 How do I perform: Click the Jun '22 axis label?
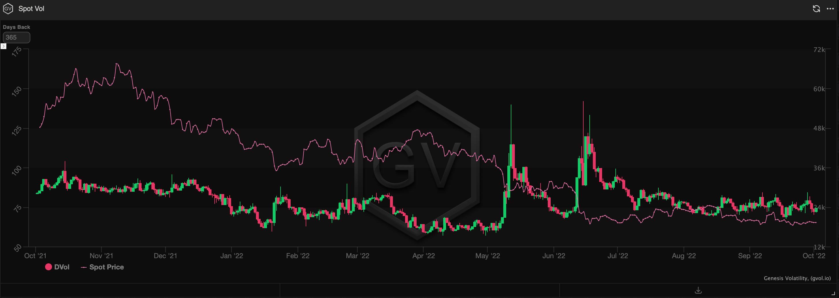(554, 256)
